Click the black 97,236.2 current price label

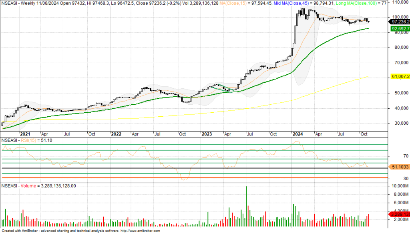pos(400,22)
